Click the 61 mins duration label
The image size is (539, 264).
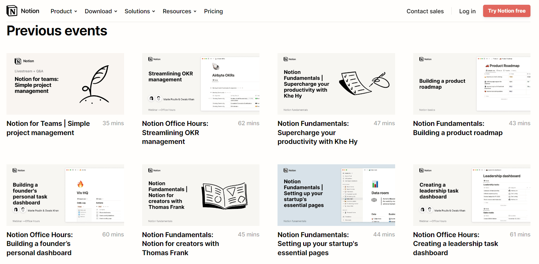[520, 234]
